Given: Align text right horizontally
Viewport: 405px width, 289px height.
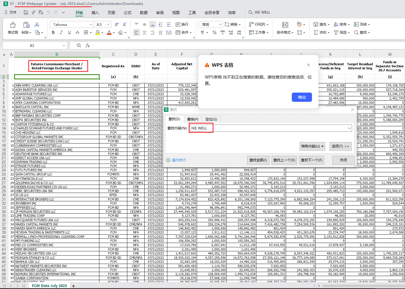Looking at the screenshot, I should 153,32.
